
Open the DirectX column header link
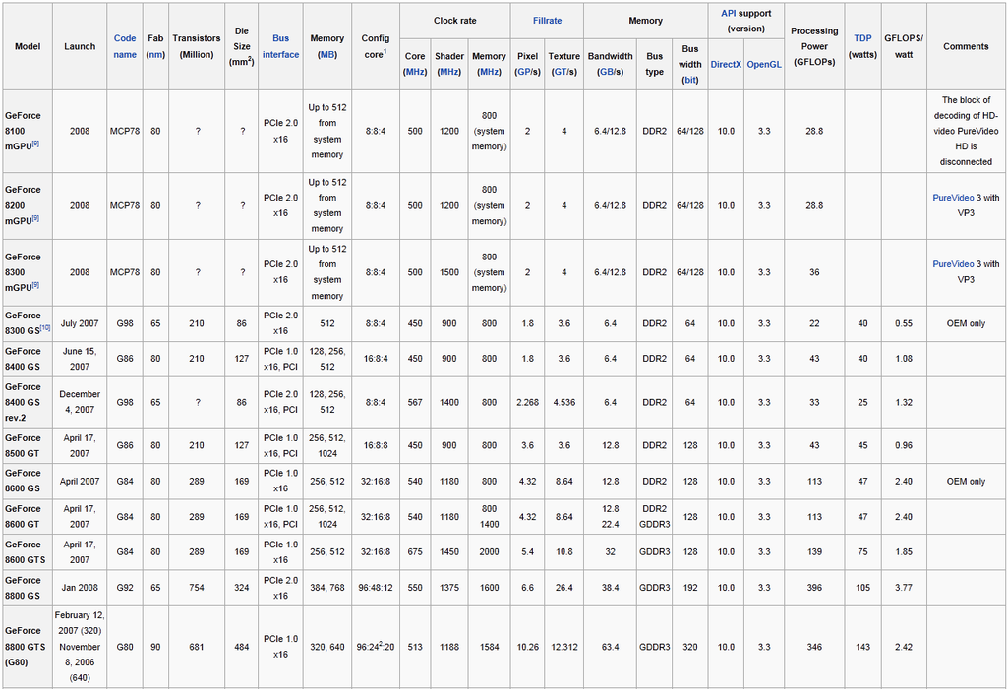[x=726, y=64]
